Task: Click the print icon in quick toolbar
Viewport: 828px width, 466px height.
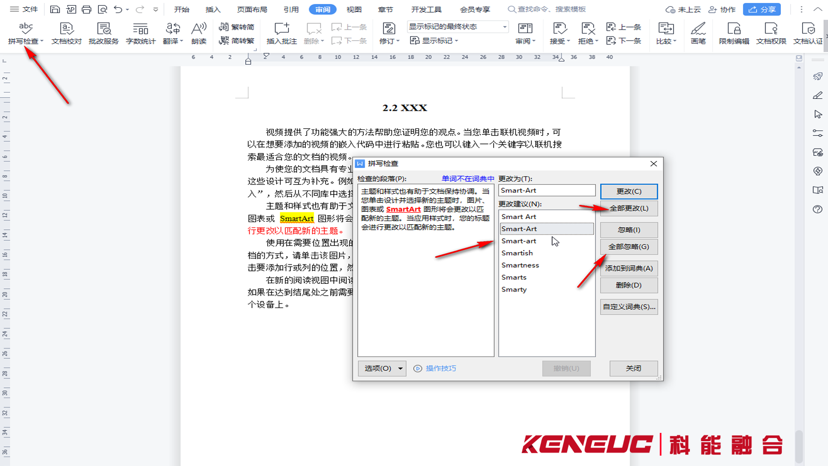Action: pyautogui.click(x=86, y=9)
